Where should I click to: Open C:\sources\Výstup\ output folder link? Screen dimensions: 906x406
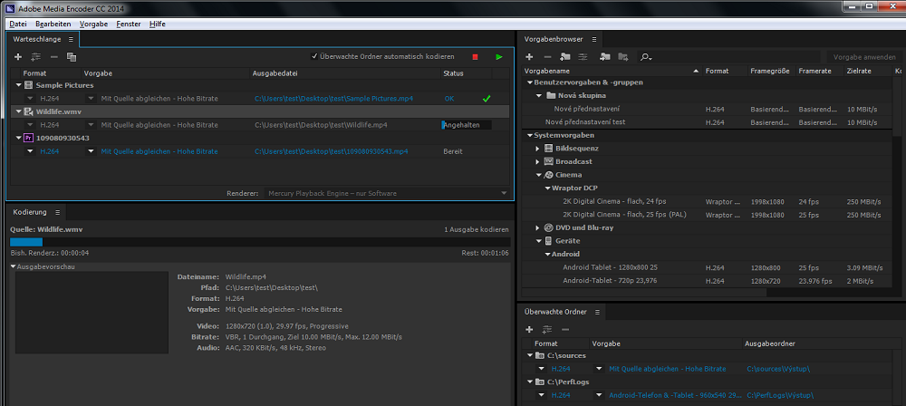777,369
